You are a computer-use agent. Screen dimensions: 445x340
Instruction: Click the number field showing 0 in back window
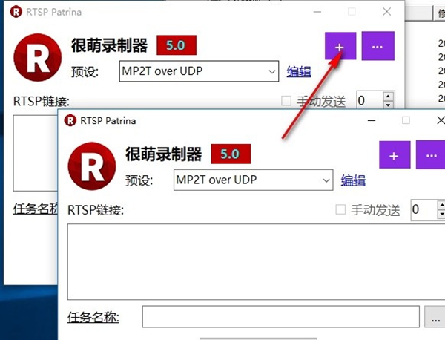pos(369,100)
